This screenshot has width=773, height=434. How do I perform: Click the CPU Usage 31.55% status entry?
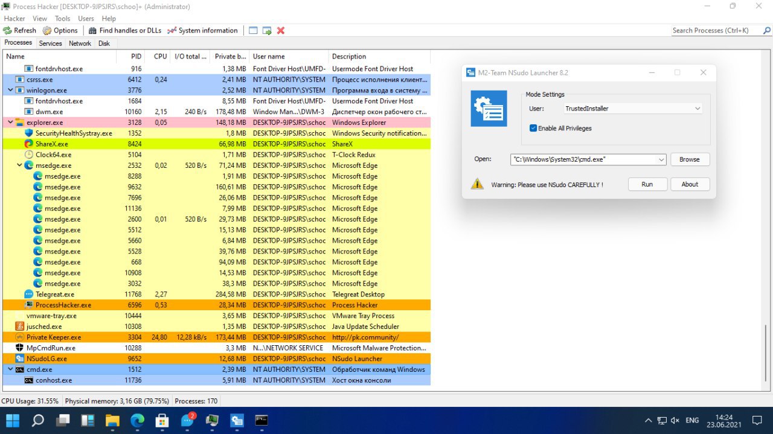(30, 401)
